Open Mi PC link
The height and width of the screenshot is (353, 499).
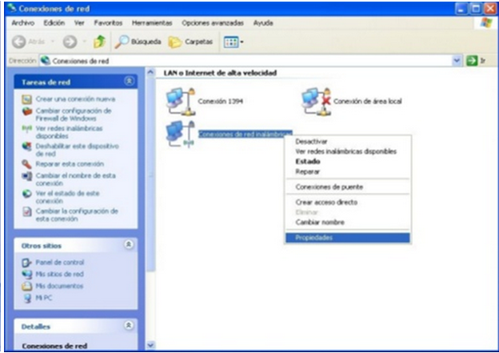click(x=44, y=298)
